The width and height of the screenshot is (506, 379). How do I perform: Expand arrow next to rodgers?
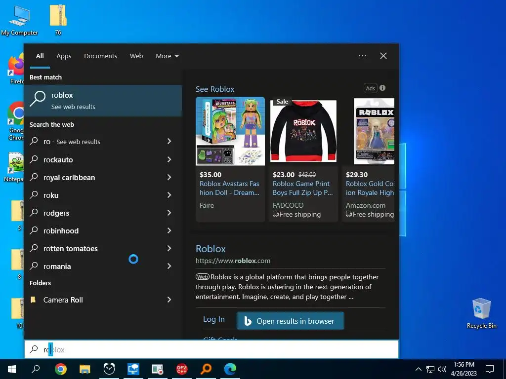pos(169,213)
